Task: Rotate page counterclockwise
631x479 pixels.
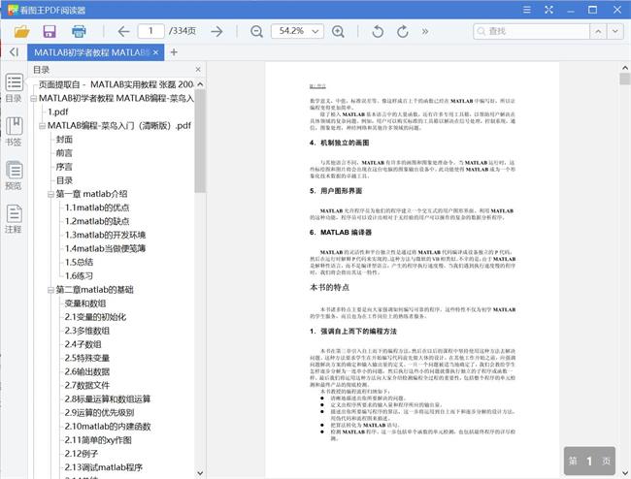Action: (378, 31)
